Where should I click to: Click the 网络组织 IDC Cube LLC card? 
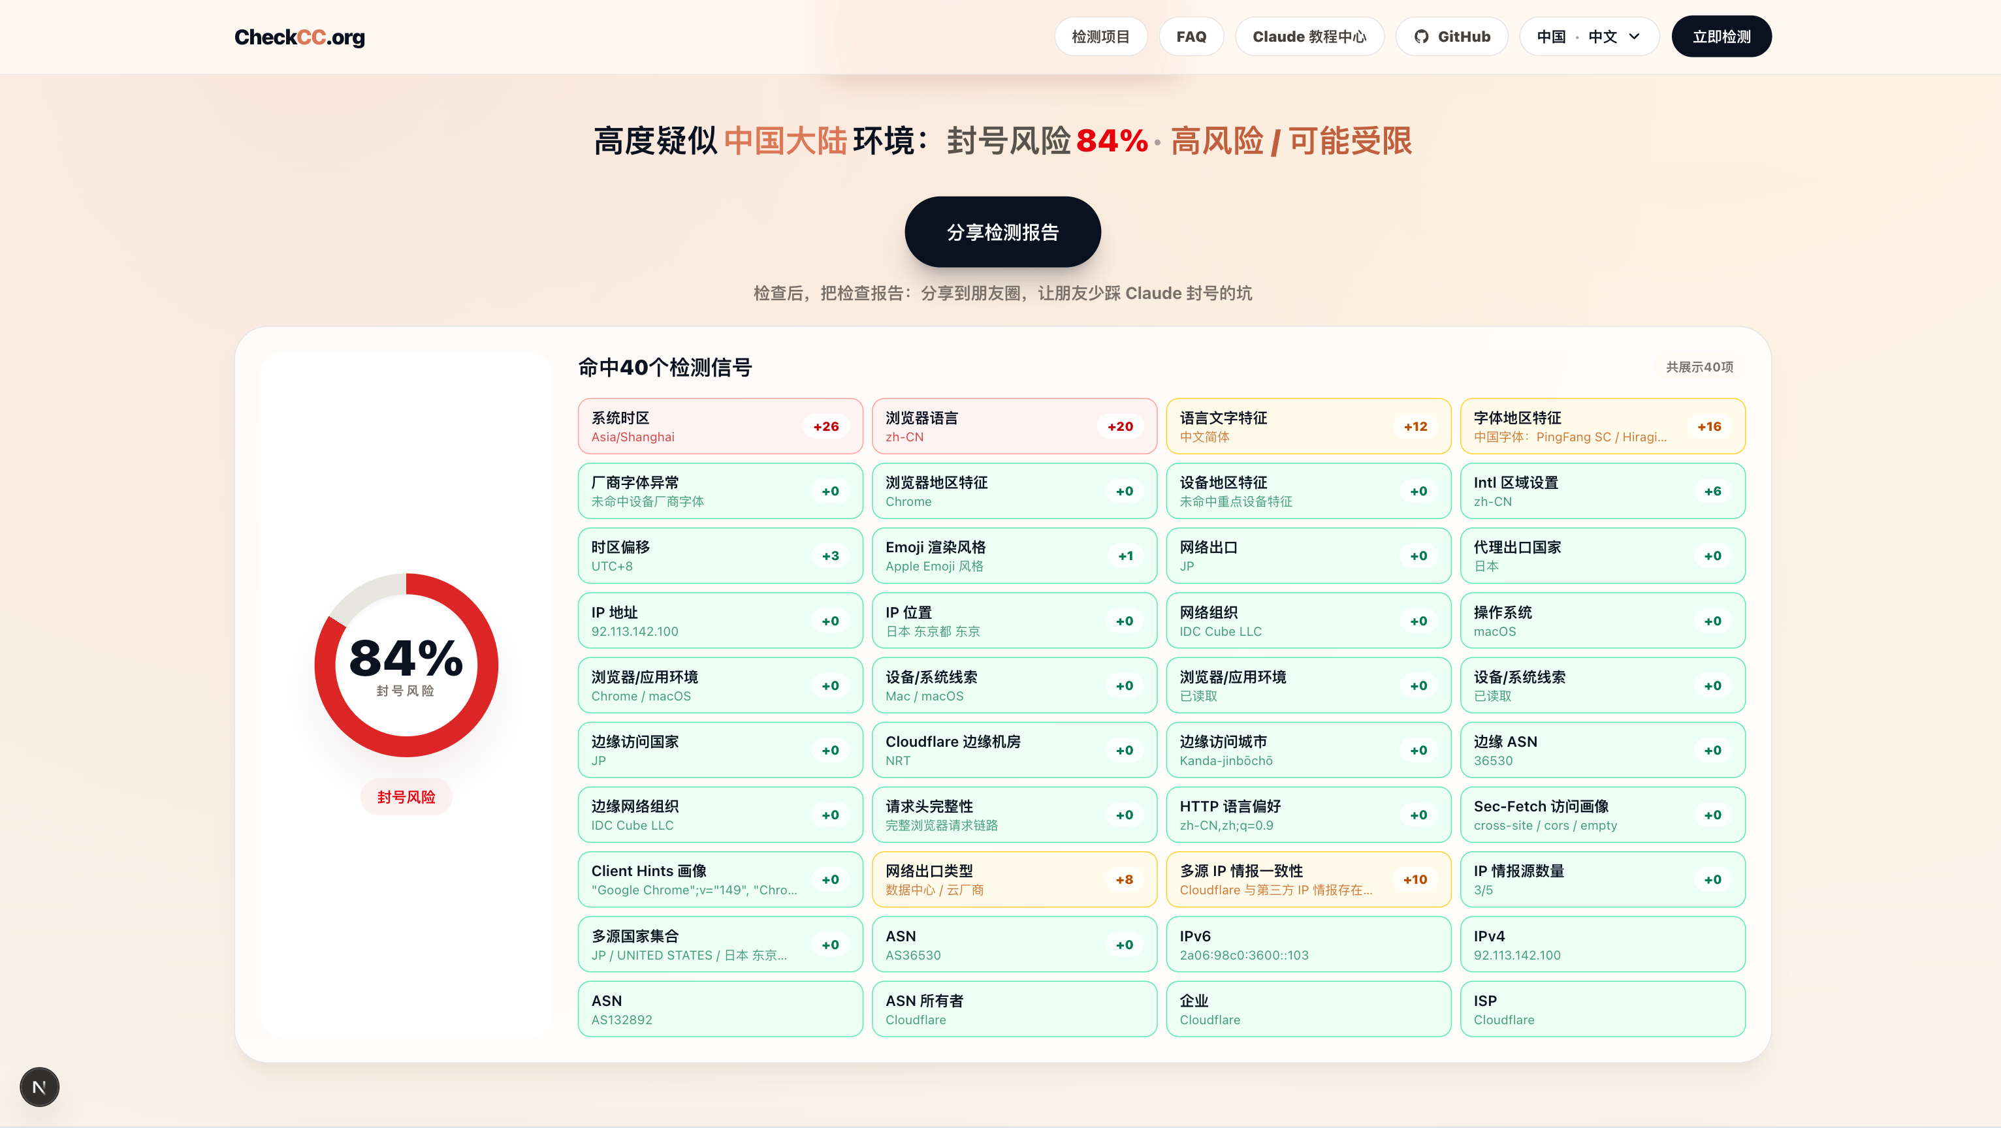1308,620
